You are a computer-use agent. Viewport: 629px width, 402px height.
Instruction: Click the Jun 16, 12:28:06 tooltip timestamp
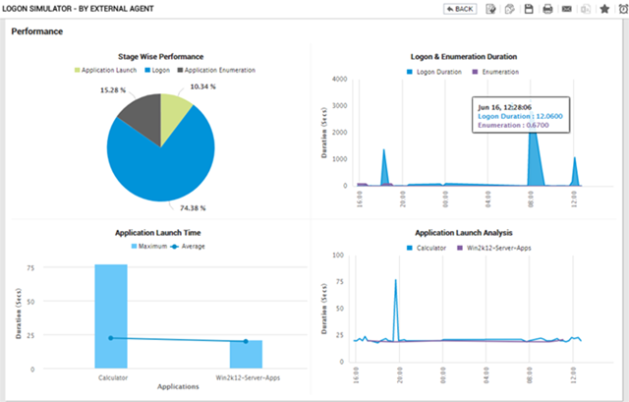pyautogui.click(x=504, y=107)
